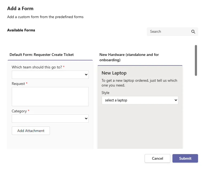Click the Request field label
Screen dimensions: 205x169
[18, 84]
